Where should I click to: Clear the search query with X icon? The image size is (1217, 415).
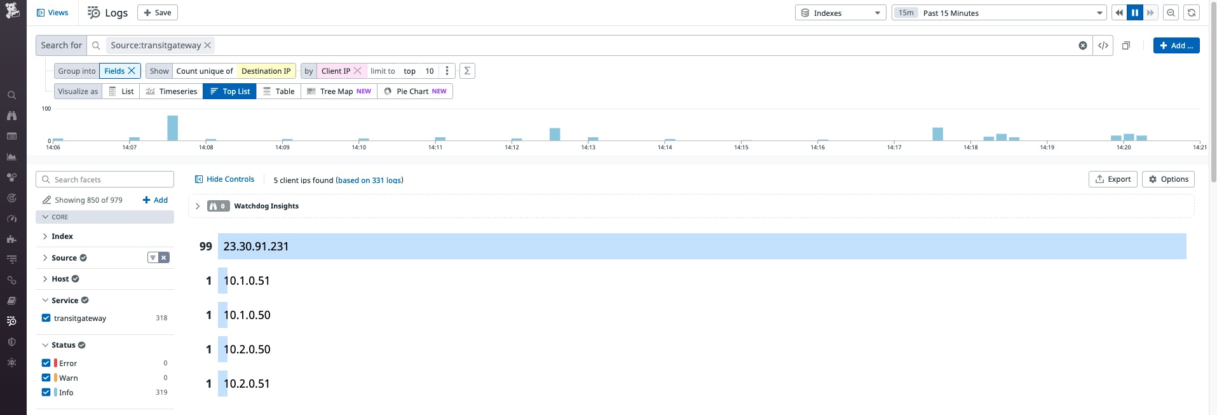[1083, 45]
